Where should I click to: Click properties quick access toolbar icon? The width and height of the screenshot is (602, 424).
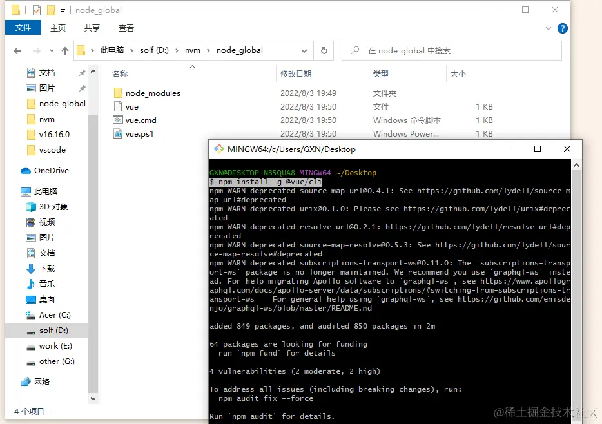point(37,10)
